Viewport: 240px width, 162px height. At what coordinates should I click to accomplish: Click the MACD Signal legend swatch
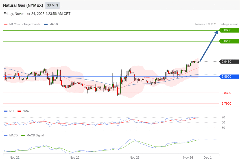pyautogui.click(x=23, y=135)
